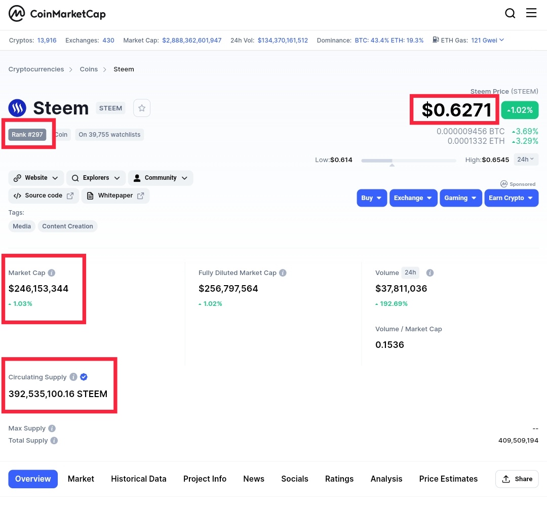Click the Sponsored label
Image resolution: width=547 pixels, height=508 pixels.
(x=518, y=184)
